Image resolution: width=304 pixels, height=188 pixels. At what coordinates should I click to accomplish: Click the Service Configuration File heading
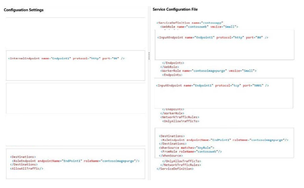pos(175,9)
